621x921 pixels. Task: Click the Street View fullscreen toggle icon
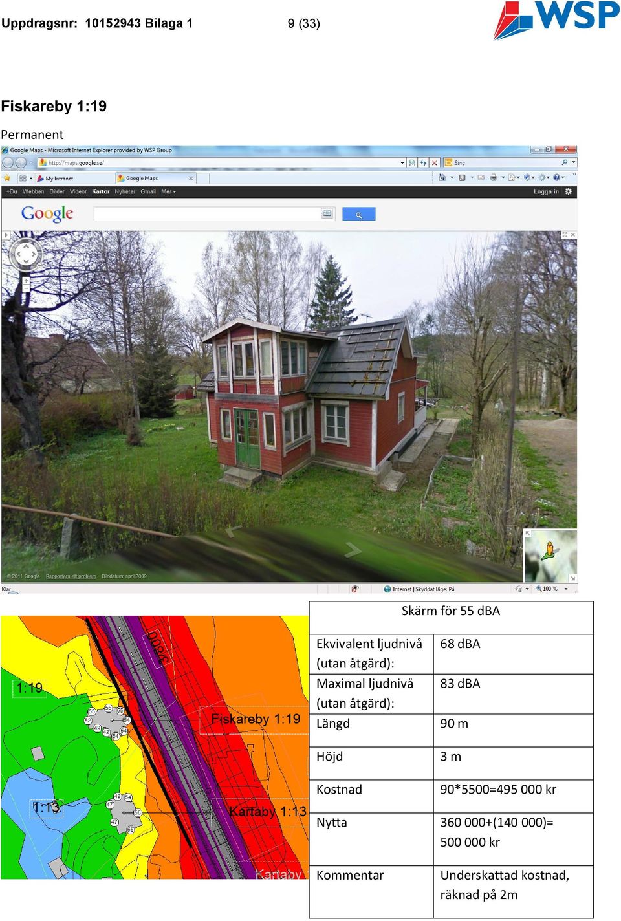tap(564, 235)
